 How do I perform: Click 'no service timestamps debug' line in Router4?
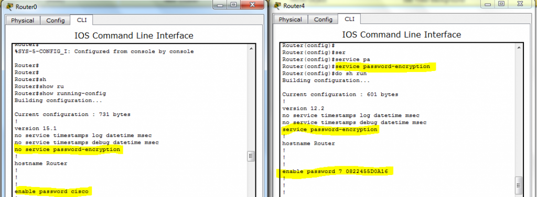tap(354, 122)
